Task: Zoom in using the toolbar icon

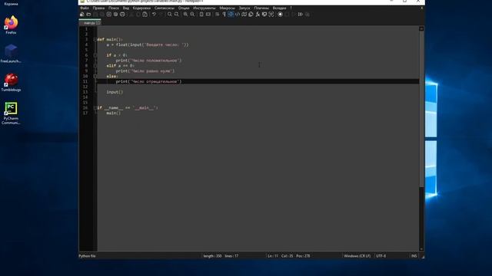Action: [x=186, y=15]
